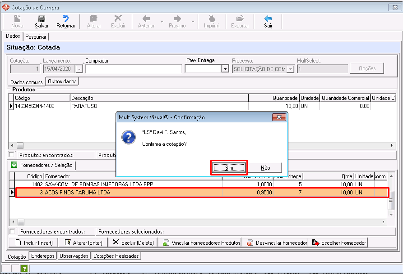Viewport: 403px width, 274px height.
Task: Click the Fornecedor column header
Action: pos(134,176)
